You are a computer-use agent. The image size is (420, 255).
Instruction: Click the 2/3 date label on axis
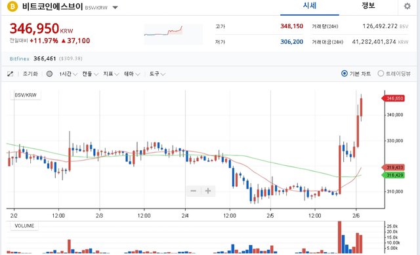click(99, 216)
